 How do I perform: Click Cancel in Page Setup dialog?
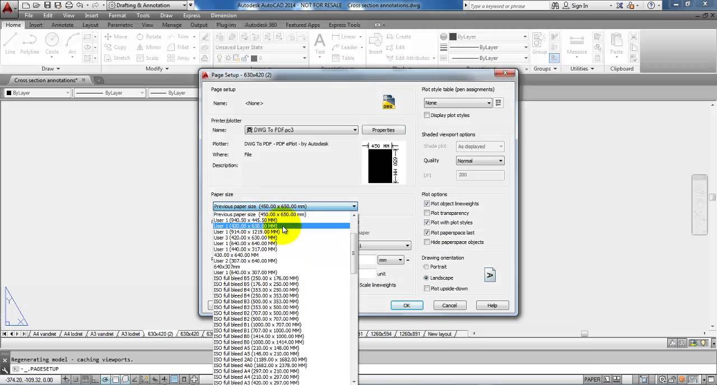[x=449, y=306]
